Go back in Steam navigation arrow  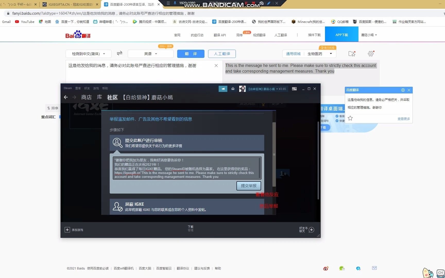(66, 97)
